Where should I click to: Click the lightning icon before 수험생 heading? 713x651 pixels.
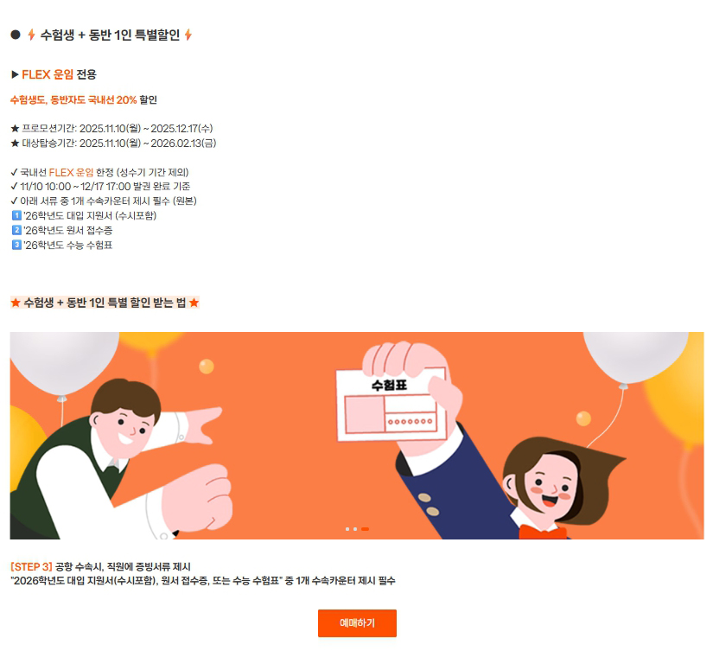coord(31,35)
